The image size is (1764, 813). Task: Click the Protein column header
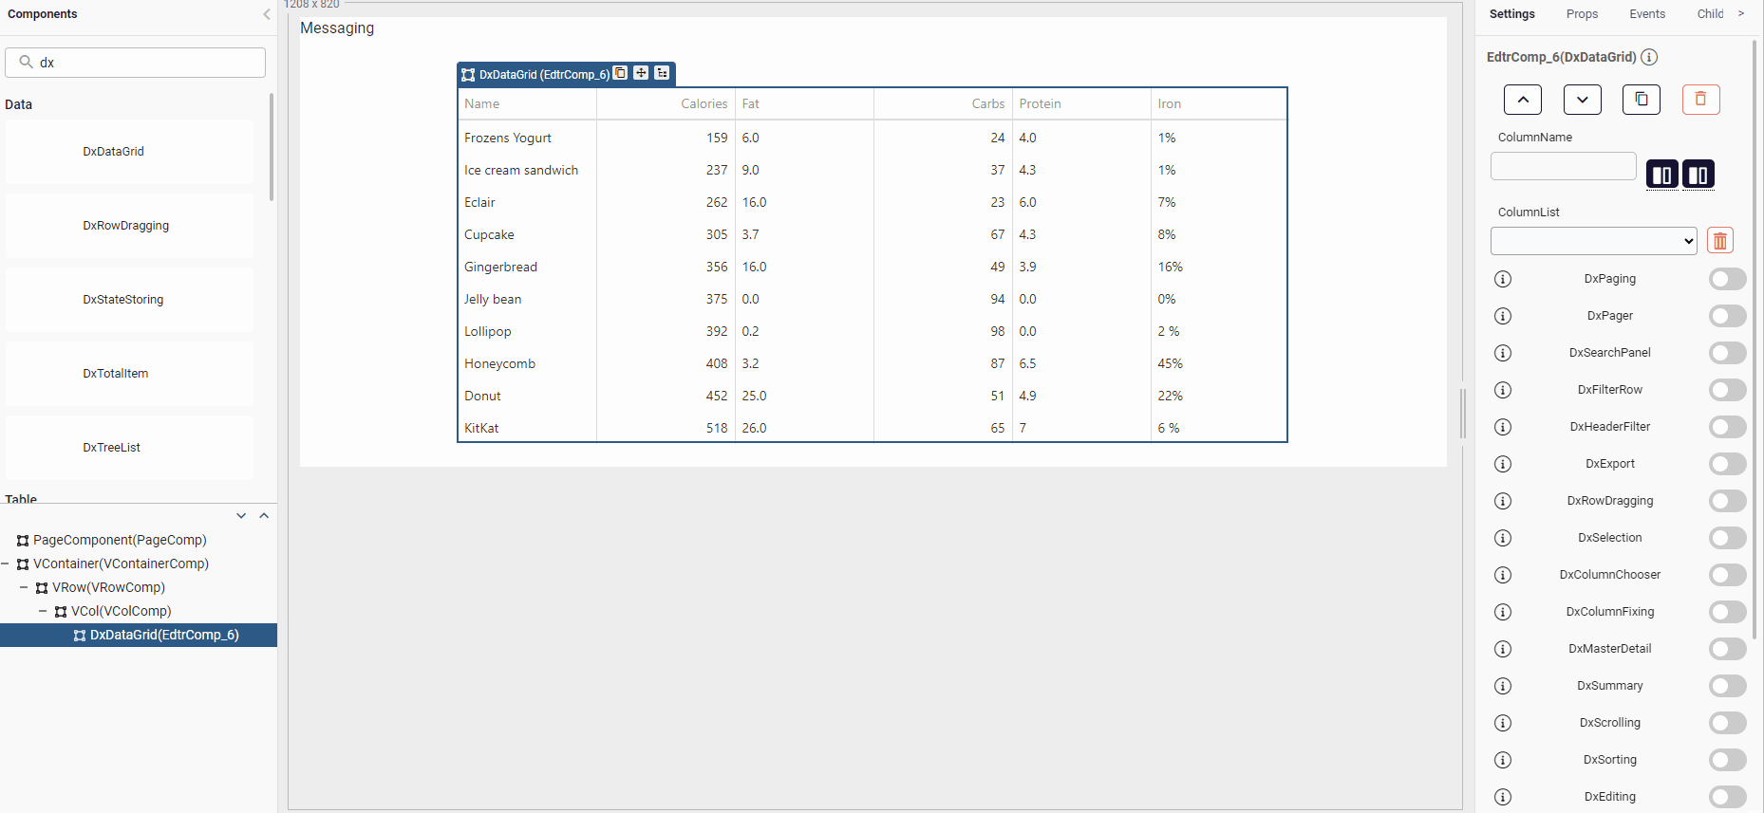(x=1081, y=104)
